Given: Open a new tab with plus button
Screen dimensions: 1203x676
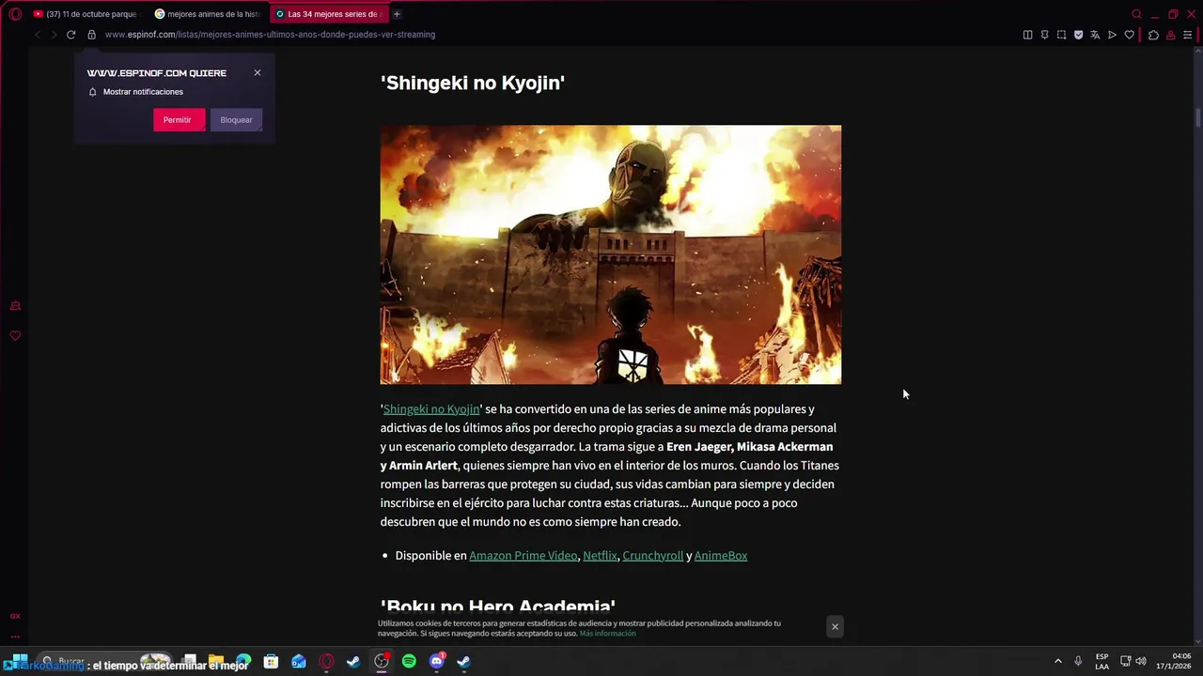Looking at the screenshot, I should click(397, 14).
